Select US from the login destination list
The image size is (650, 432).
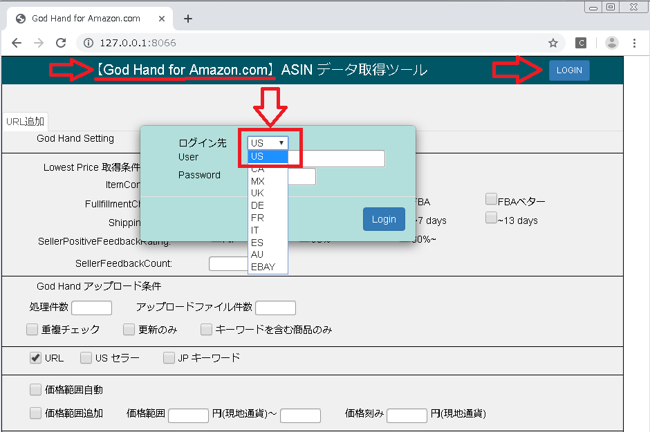[x=268, y=156]
